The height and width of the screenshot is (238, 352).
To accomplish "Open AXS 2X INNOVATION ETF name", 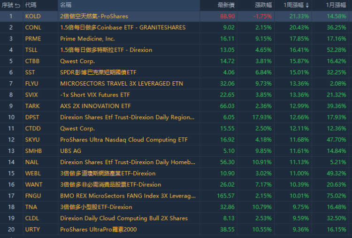I will 95,106.
